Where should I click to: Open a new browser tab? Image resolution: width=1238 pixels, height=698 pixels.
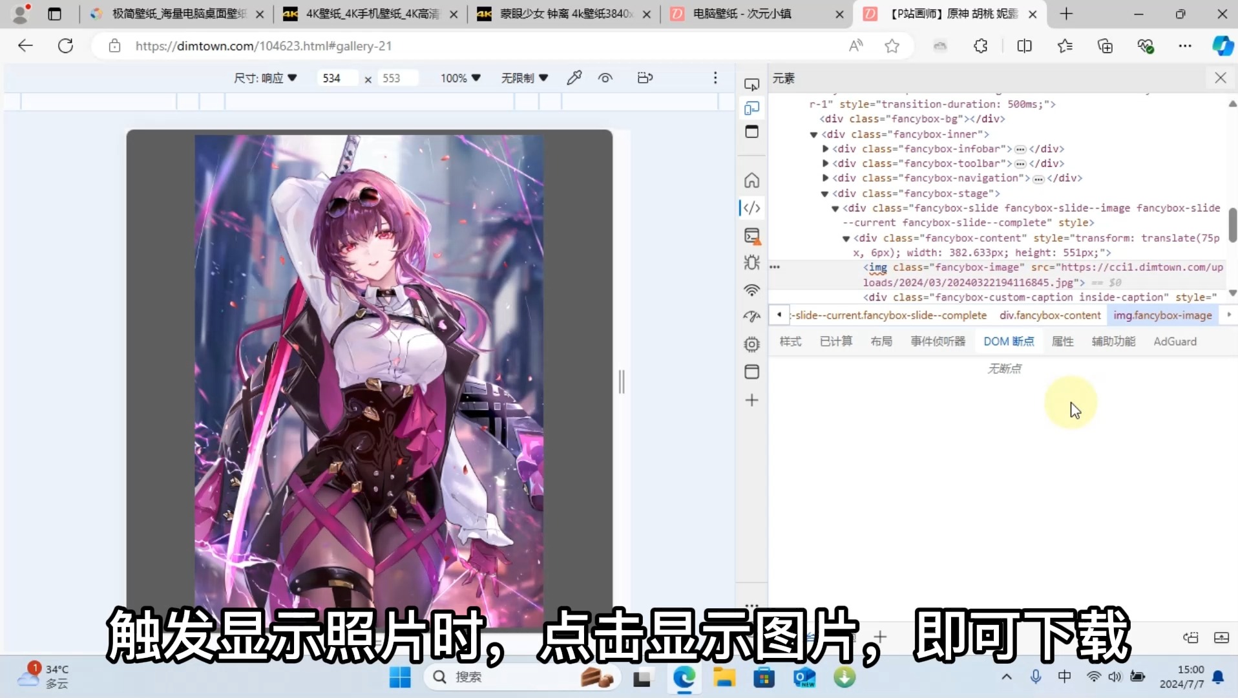[x=1066, y=14]
